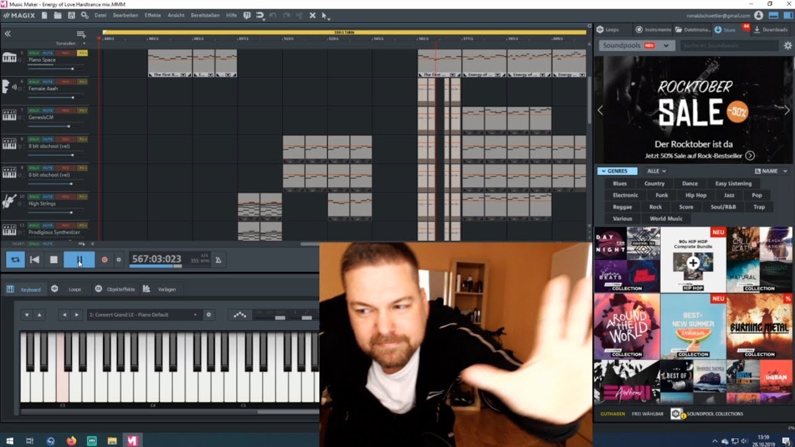Solo the Piano Space track
This screenshot has height=447, width=795.
pos(34,53)
